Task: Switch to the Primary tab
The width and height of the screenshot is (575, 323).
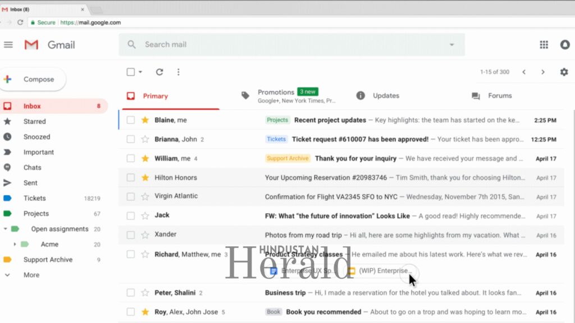Action: click(171, 96)
